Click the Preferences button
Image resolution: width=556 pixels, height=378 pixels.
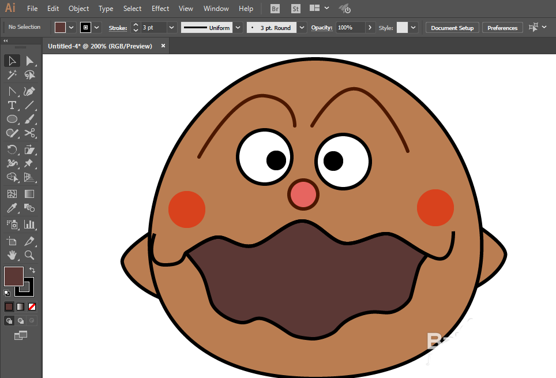502,28
